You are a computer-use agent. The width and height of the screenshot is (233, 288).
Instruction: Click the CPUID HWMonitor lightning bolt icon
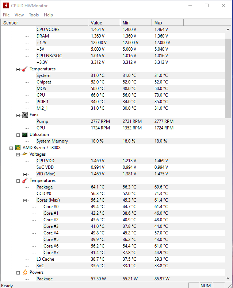point(6,5)
